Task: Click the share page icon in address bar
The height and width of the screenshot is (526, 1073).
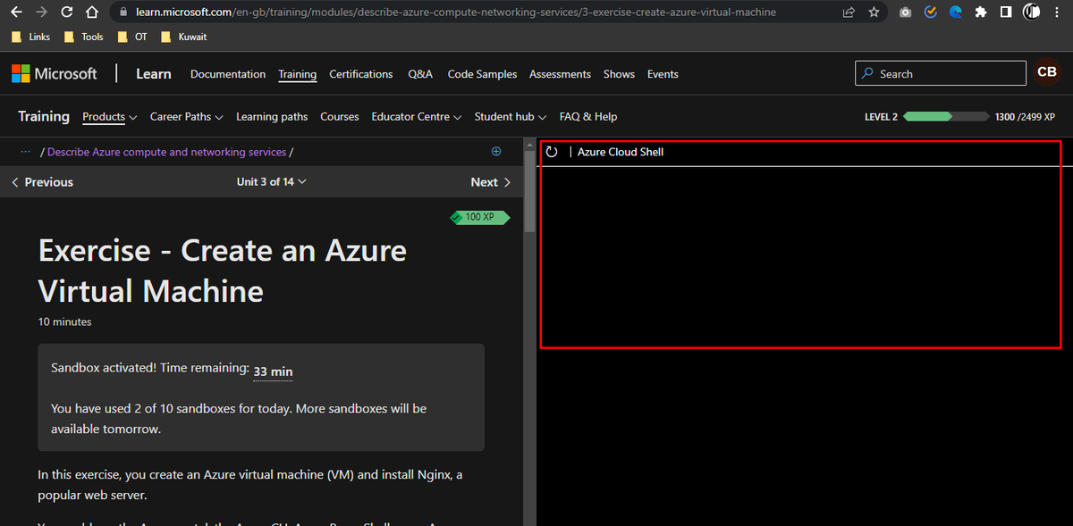Action: coord(849,13)
